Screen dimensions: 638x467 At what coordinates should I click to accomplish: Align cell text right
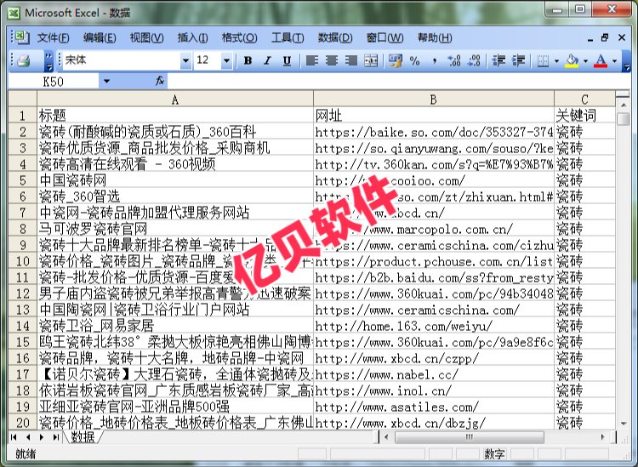tap(350, 61)
